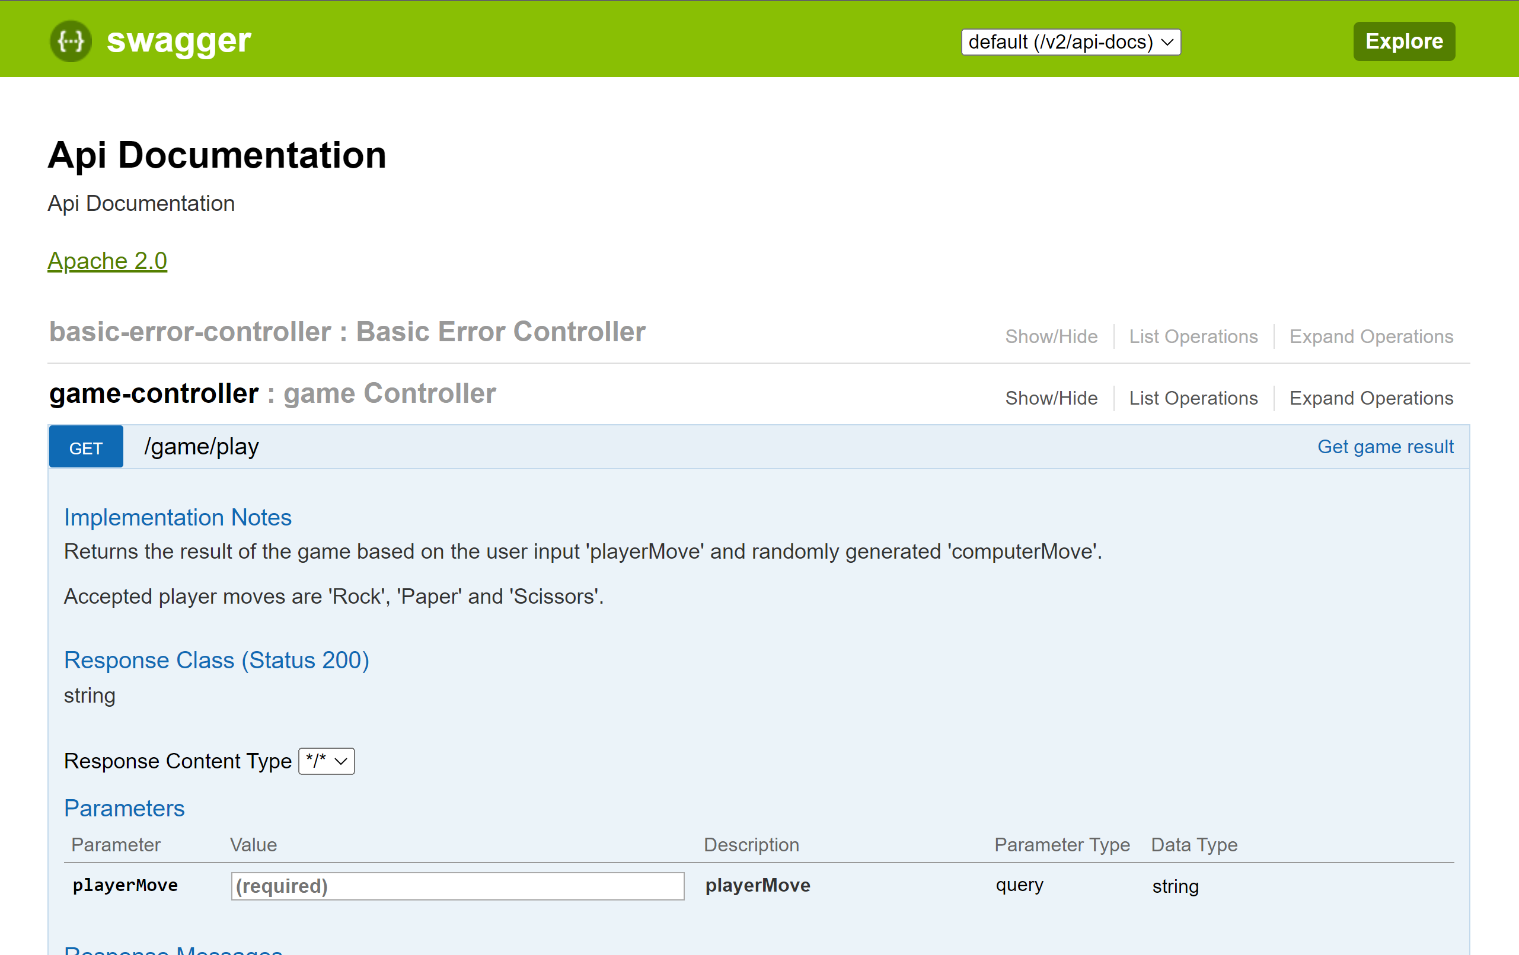Click the swagger title text
The height and width of the screenshot is (955, 1519).
(x=178, y=41)
